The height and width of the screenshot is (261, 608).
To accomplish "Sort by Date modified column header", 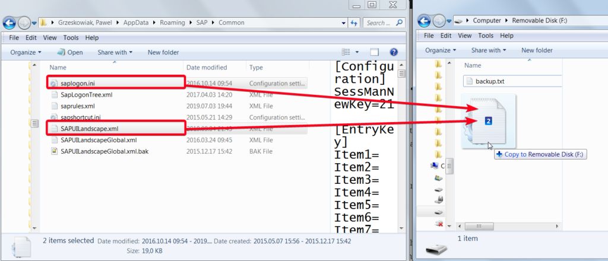I will point(207,68).
